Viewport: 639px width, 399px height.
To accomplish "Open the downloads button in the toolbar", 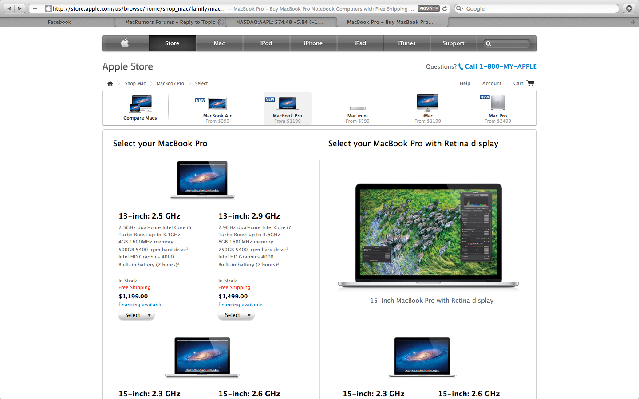I will 629,8.
